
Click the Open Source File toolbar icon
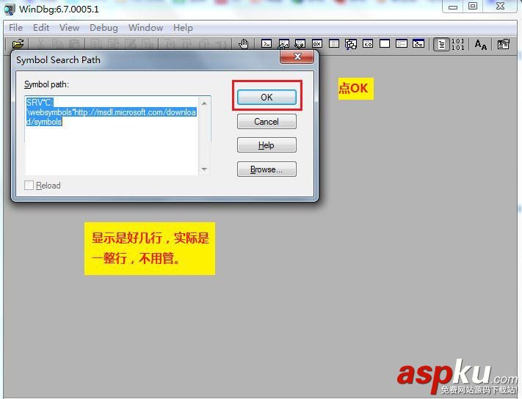pyautogui.click(x=18, y=44)
